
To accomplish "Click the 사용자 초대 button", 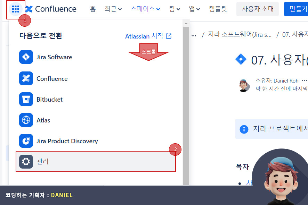I will (x=258, y=9).
